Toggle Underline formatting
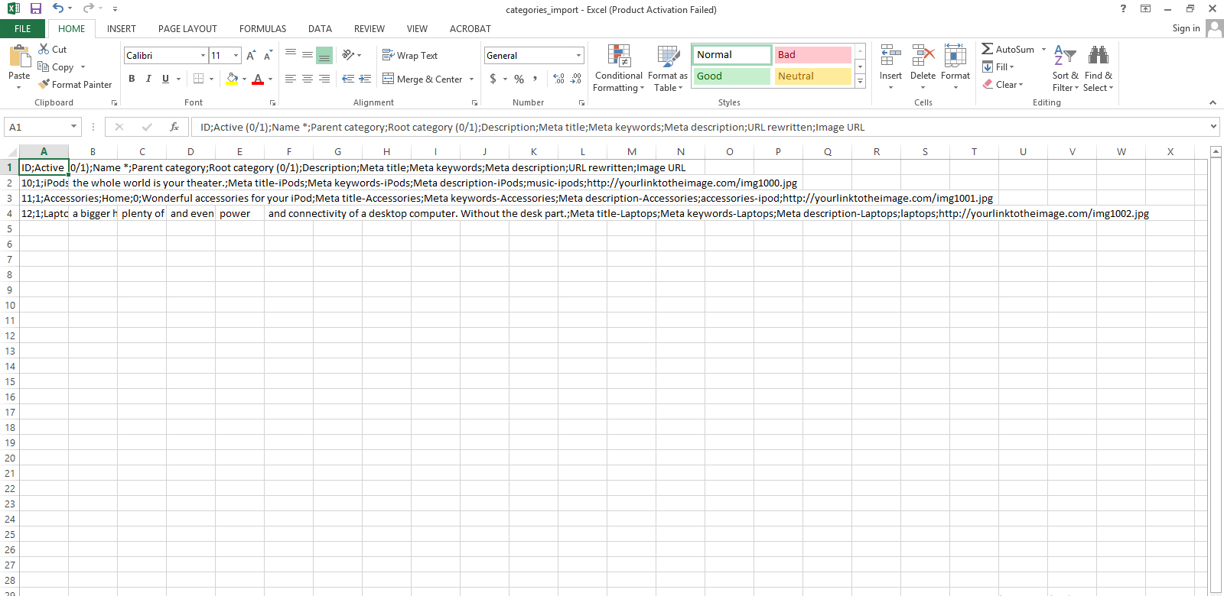The image size is (1224, 596). point(165,79)
